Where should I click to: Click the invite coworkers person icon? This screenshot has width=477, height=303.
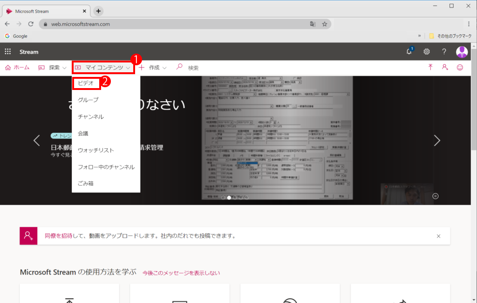445,67
